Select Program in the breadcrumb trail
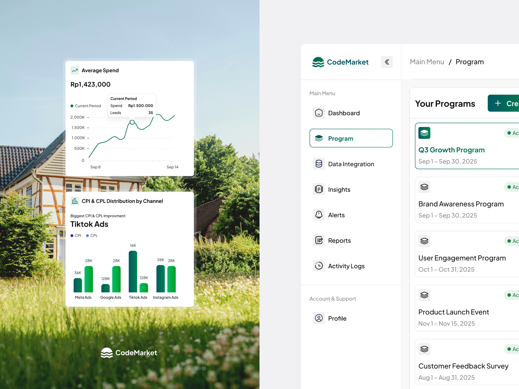The width and height of the screenshot is (519, 389). click(470, 62)
